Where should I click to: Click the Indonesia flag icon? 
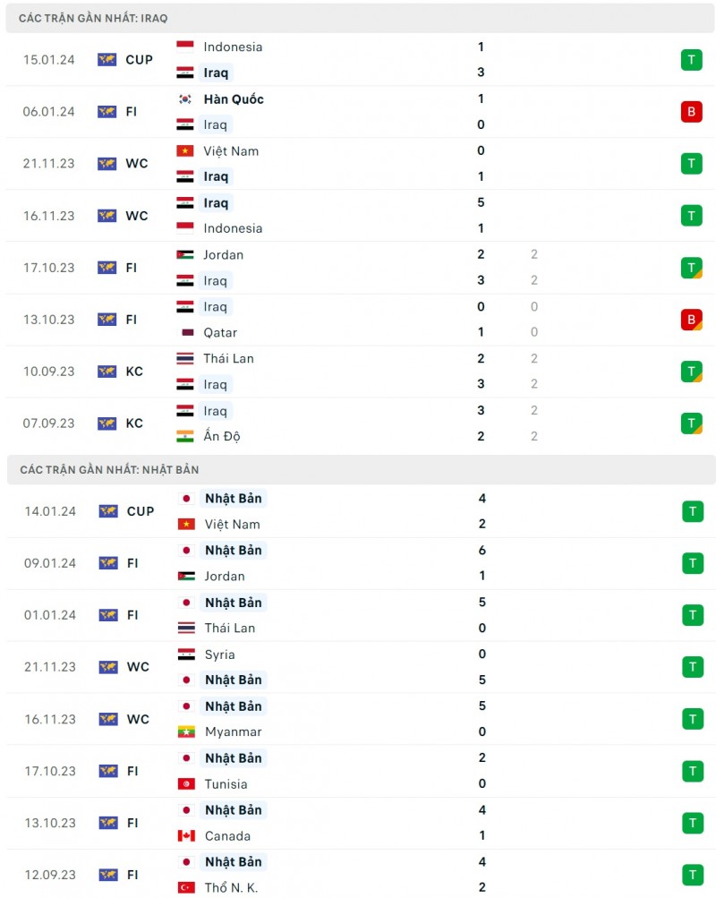tap(183, 47)
